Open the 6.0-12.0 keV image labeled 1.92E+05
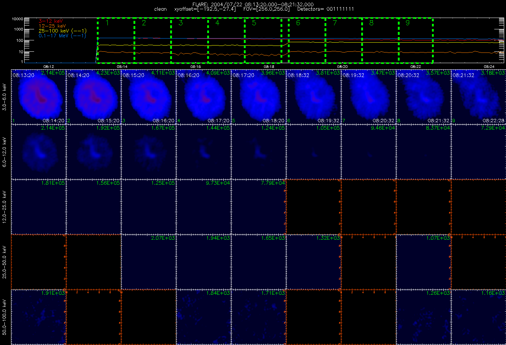506x345 pixels. pos(93,152)
